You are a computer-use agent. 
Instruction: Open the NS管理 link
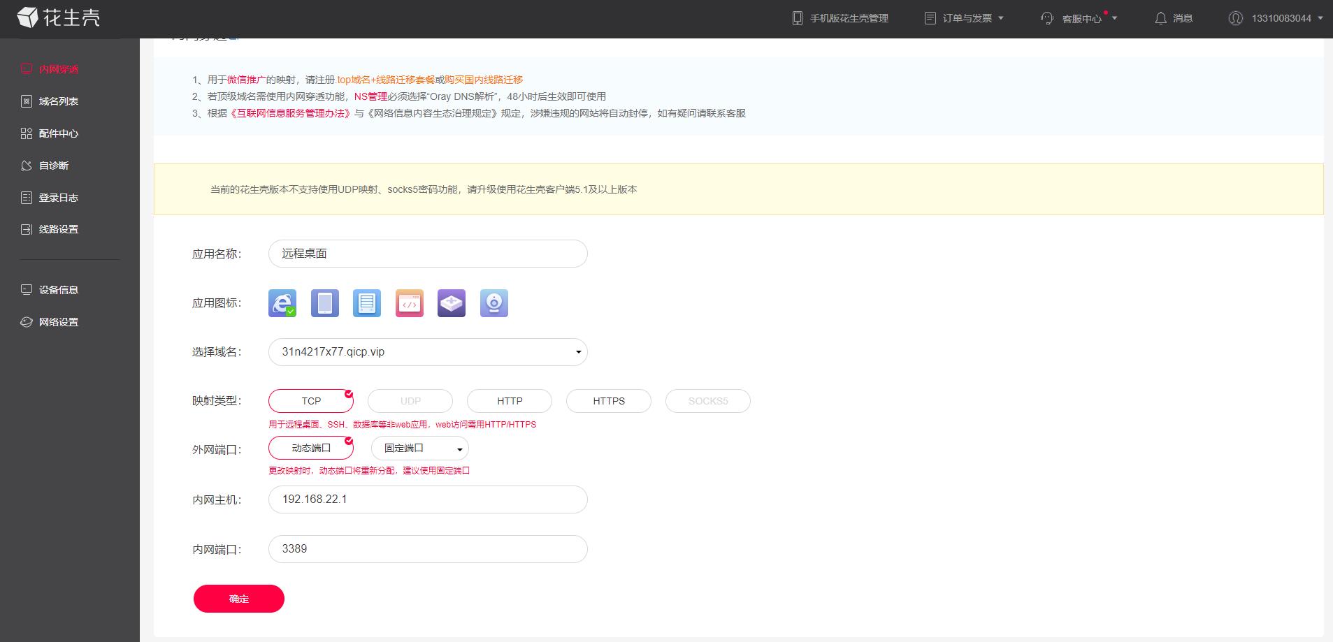click(370, 96)
